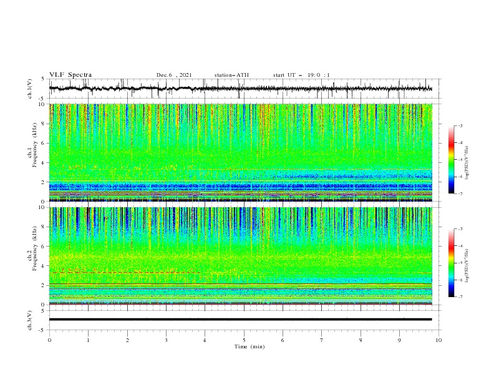The width and height of the screenshot is (494, 382).
Task: Click the '-6' label on ch.1 colorbar
Action: pyautogui.click(x=460, y=177)
